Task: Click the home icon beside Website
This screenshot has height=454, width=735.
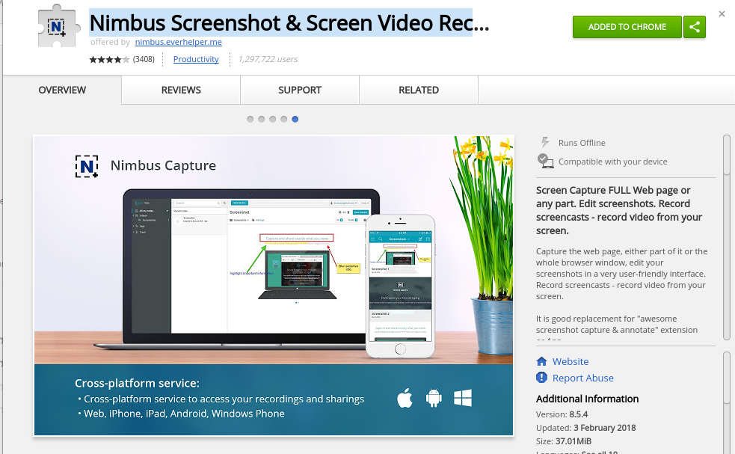Action: click(541, 361)
